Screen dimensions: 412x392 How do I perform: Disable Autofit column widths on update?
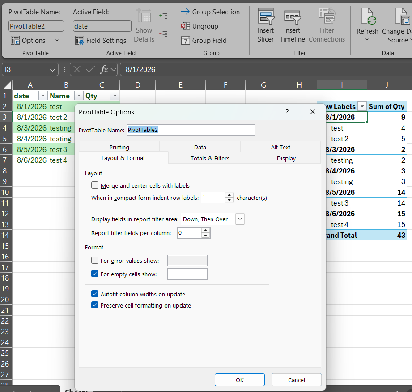click(x=95, y=294)
